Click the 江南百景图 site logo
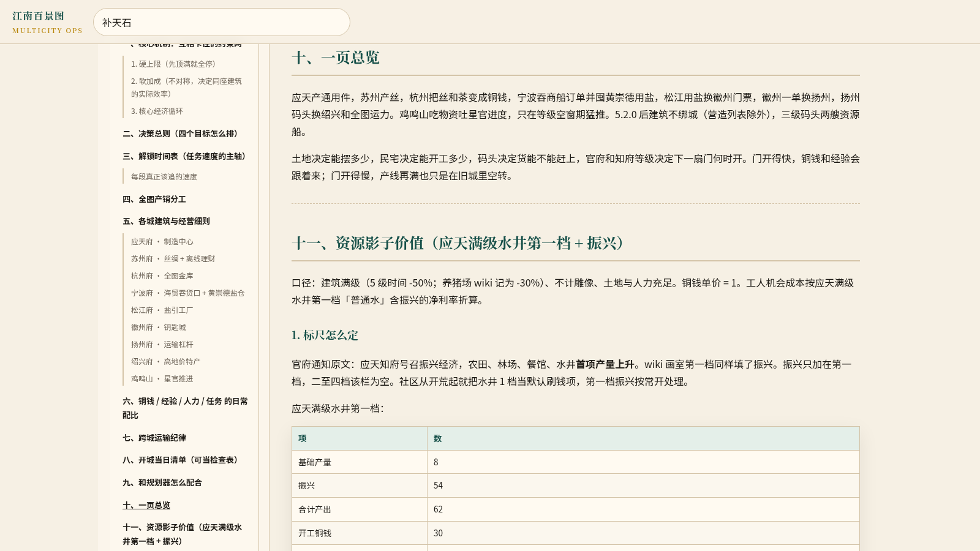Viewport: 980px width, 551px height. (x=47, y=22)
